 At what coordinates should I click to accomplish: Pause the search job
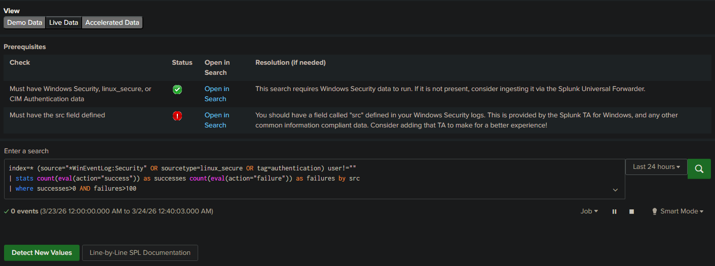pos(614,211)
